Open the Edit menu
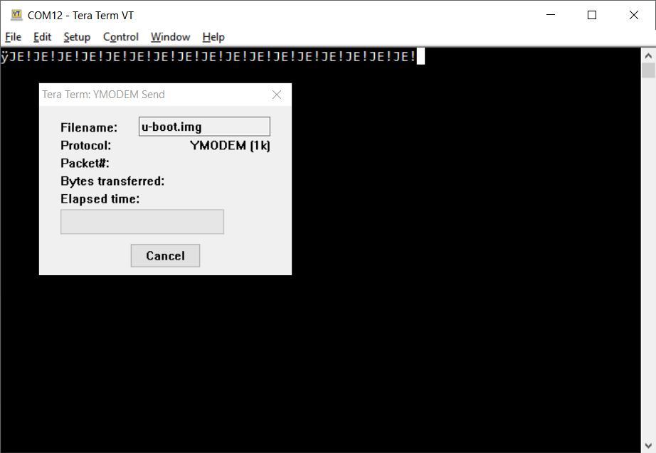The height and width of the screenshot is (453, 656). click(42, 37)
